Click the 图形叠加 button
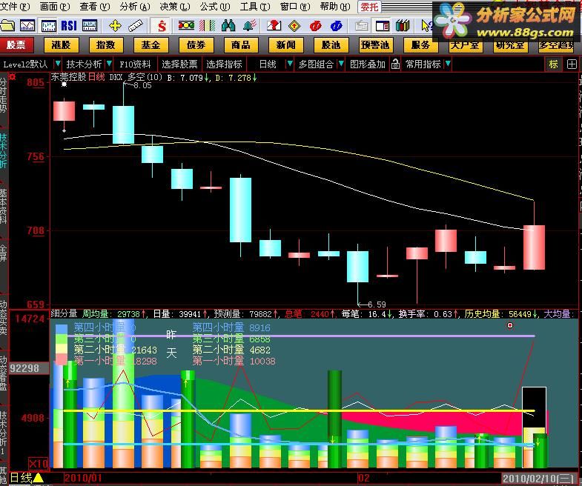This screenshot has height=486, width=582. [368, 64]
